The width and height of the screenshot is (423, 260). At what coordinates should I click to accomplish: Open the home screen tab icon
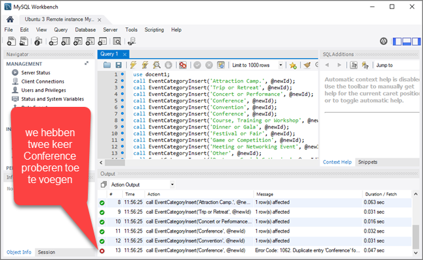click(10, 19)
